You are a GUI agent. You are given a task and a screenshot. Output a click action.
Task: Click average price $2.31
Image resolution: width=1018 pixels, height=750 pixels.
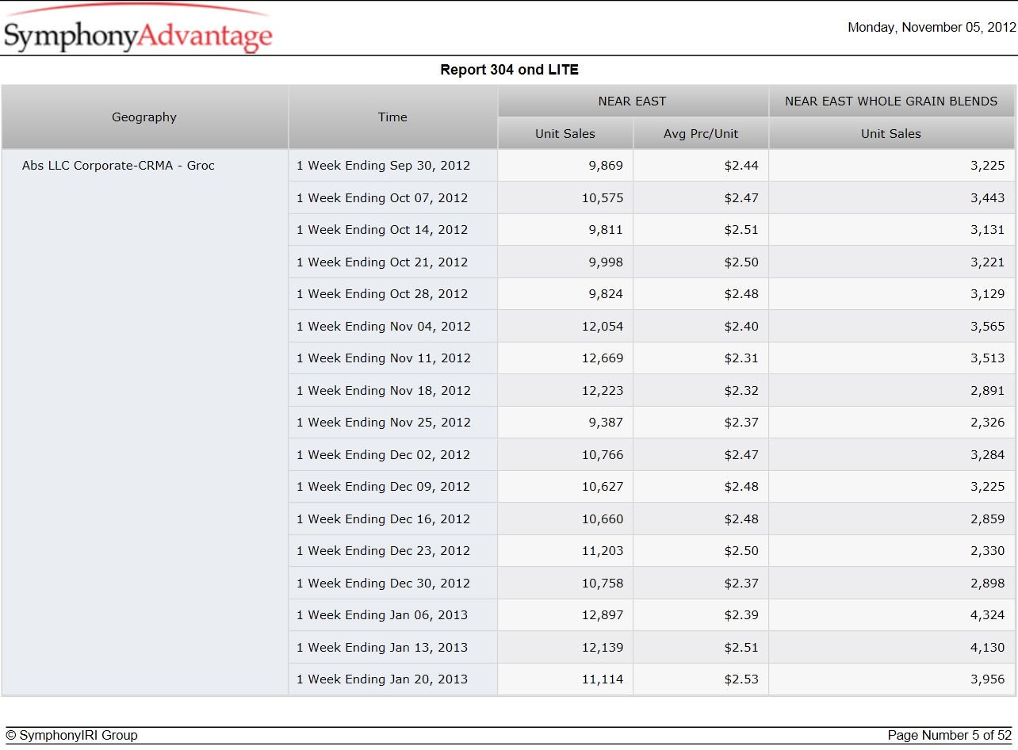[741, 358]
